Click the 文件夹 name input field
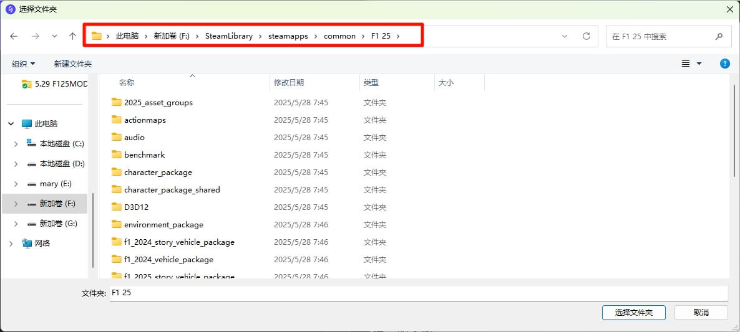 (419, 293)
